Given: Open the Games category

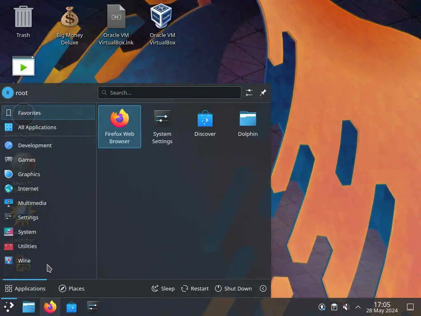Looking at the screenshot, I should tap(48, 160).
